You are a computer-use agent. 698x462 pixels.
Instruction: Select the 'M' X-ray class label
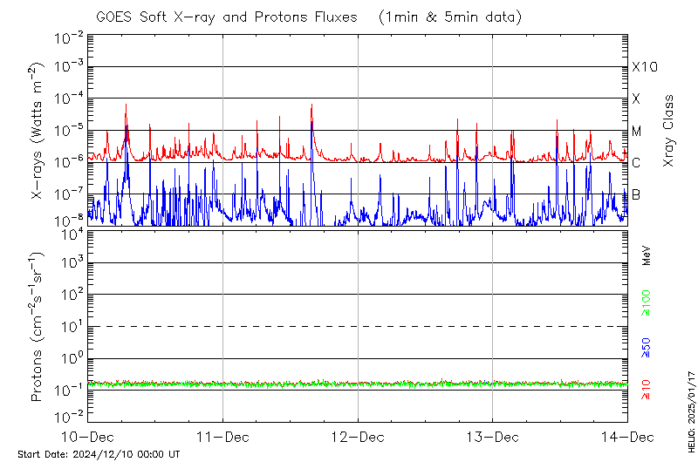coord(637,132)
